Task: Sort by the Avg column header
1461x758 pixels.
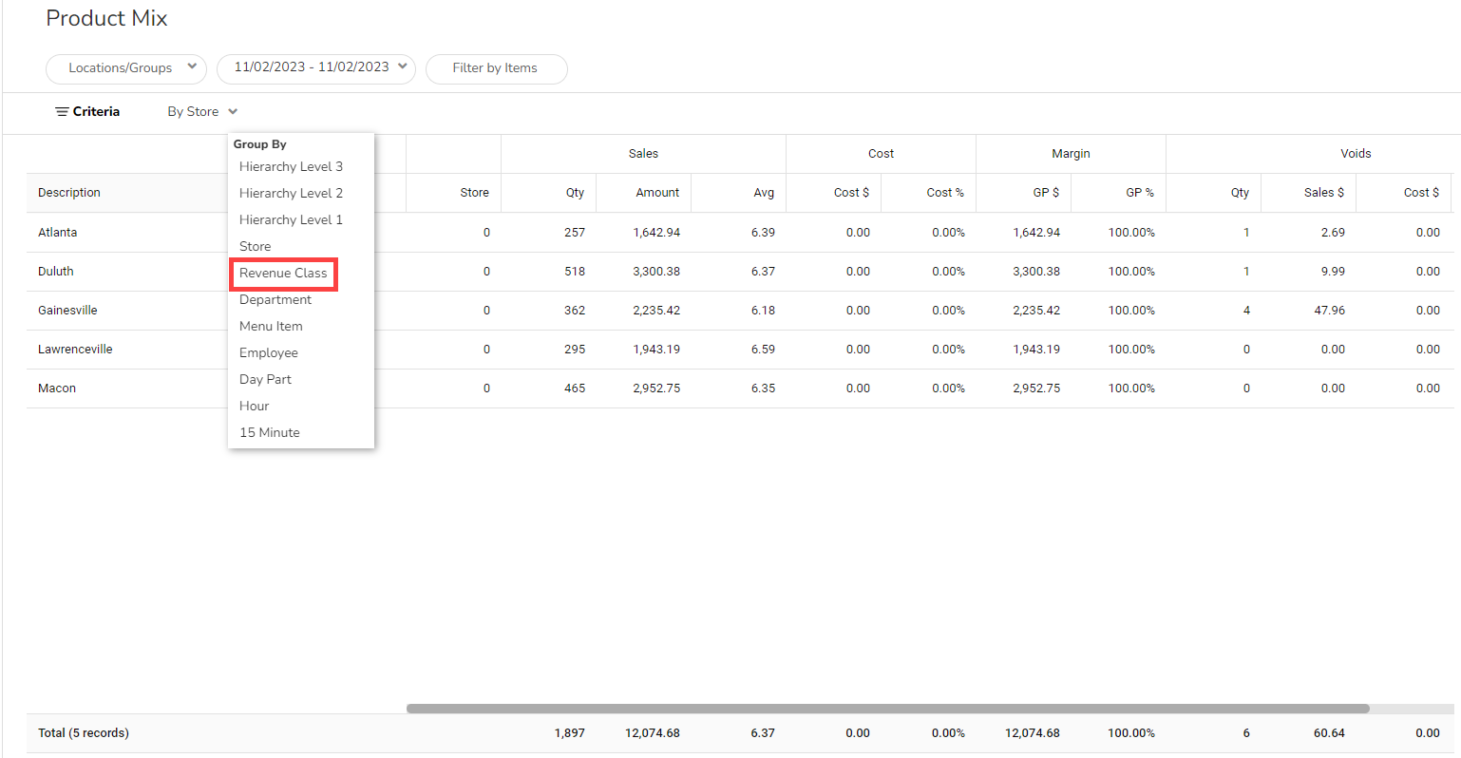Action: pos(764,193)
